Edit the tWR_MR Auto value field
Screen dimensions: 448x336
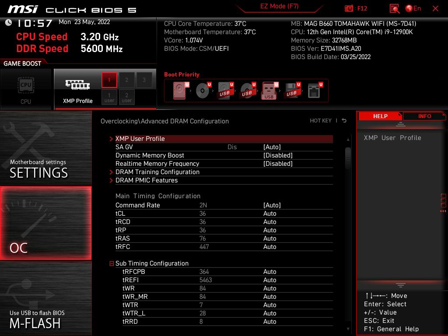coord(269,297)
